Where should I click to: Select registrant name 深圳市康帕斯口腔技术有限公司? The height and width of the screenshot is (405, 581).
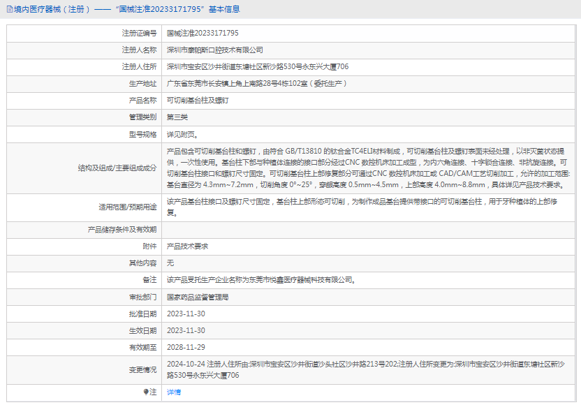215,50
